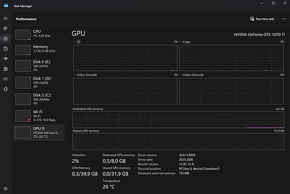Click the Wi-Fi mini graph thumbnail
This screenshot has width=290, height=194.
(x=23, y=116)
